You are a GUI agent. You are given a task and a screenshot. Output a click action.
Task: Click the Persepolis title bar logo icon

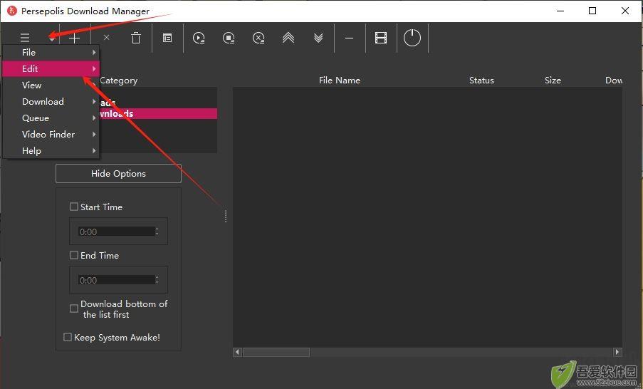tap(12, 11)
